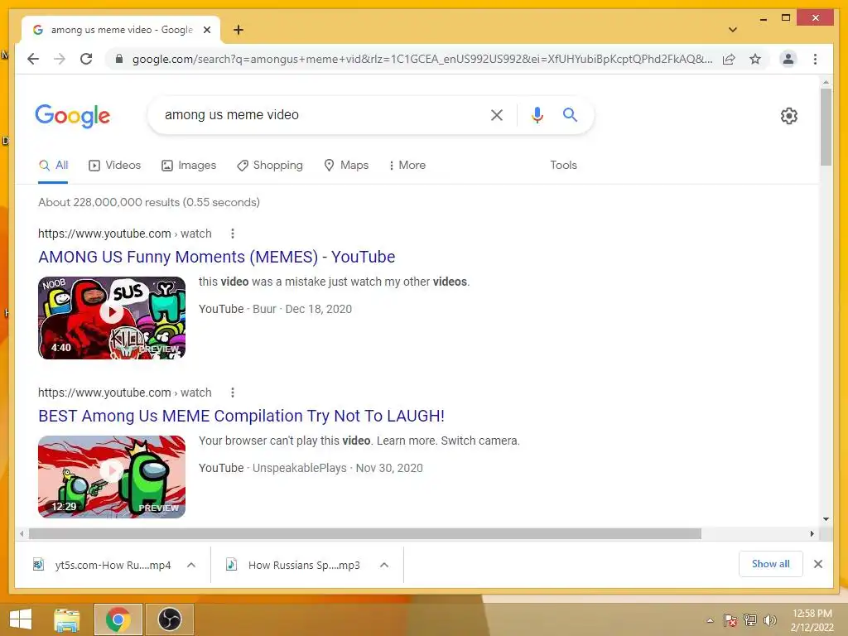Play the 12:29 video thumbnail
This screenshot has width=848, height=636.
click(112, 476)
